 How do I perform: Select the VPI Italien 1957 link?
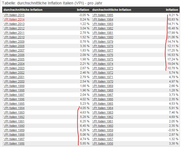pyautogui.click(x=103, y=139)
